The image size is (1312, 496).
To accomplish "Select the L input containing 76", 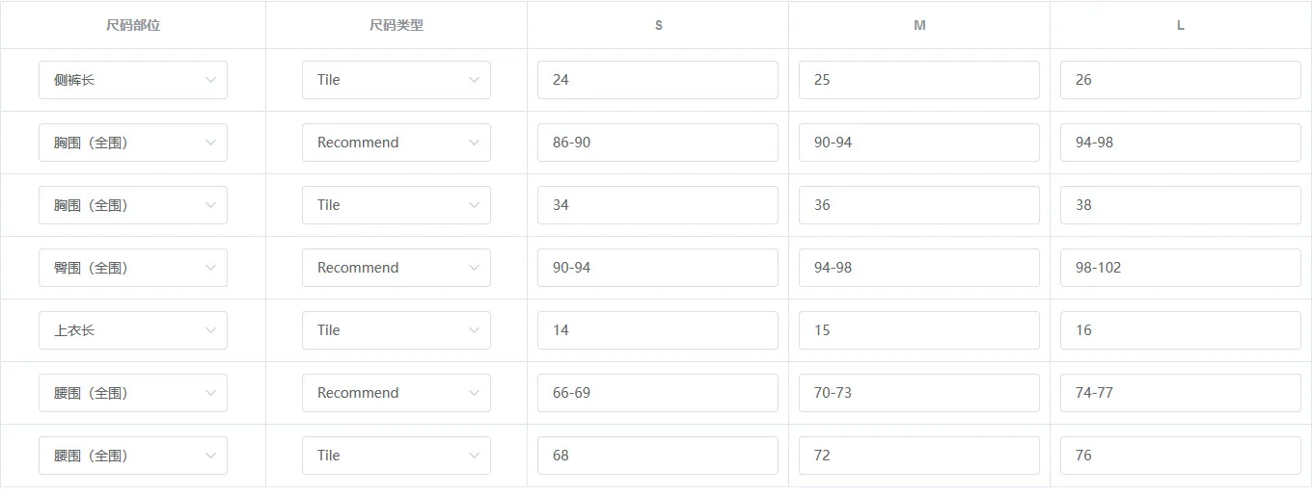I will tap(1181, 456).
